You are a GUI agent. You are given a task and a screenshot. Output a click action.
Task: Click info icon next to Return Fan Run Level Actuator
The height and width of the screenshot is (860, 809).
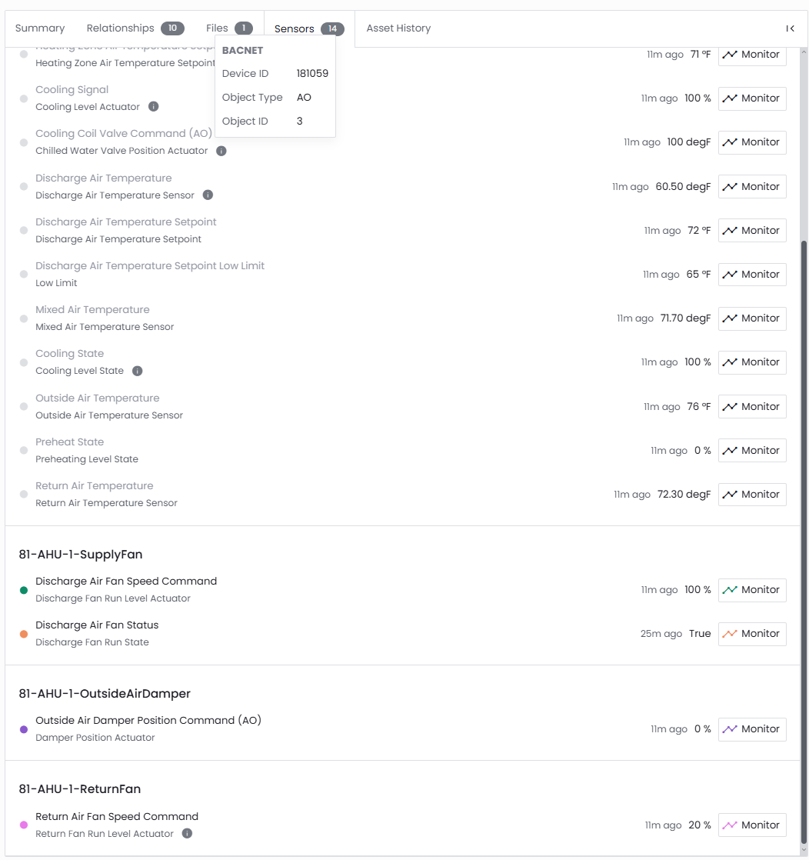click(x=187, y=833)
